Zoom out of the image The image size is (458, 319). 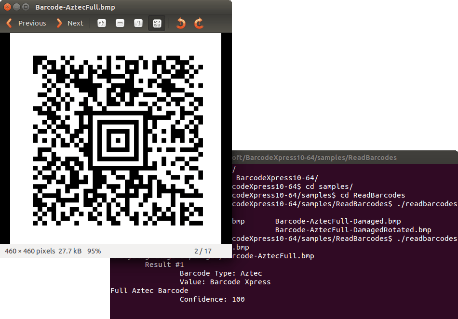[x=120, y=23]
